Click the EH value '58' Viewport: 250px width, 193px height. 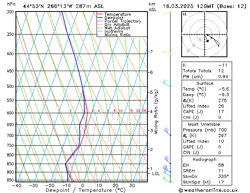coord(221,165)
